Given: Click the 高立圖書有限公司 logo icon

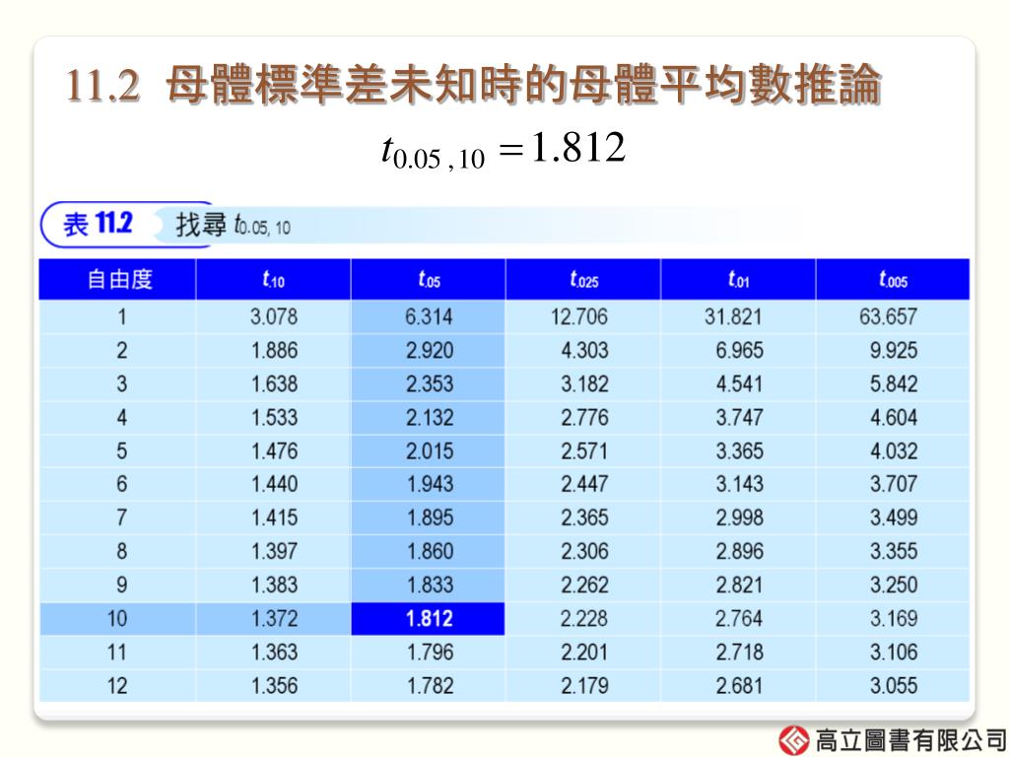Looking at the screenshot, I should tap(794, 740).
